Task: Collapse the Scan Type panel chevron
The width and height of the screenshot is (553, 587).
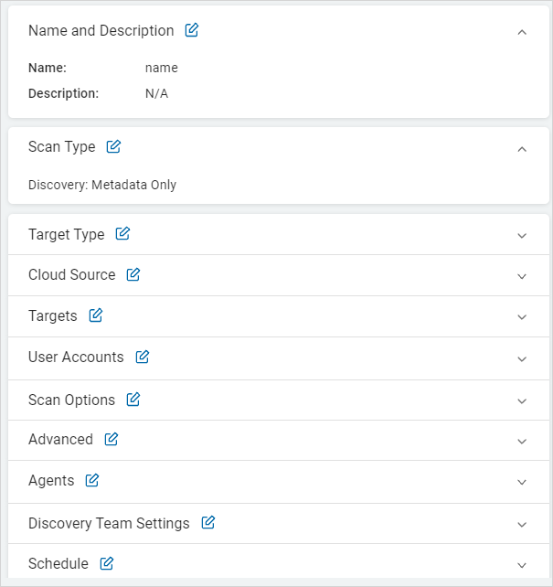Action: click(522, 149)
